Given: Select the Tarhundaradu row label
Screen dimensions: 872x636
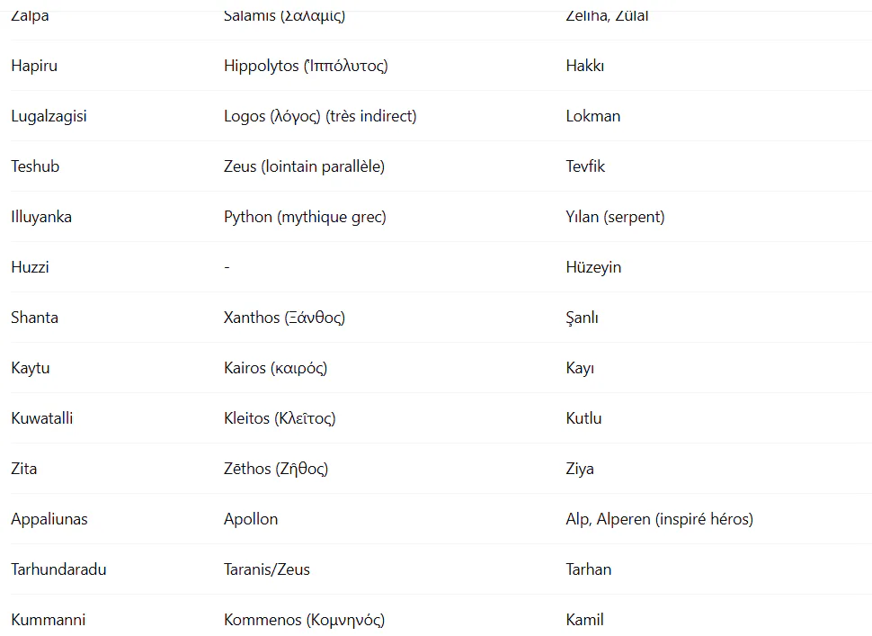Looking at the screenshot, I should pos(58,569).
